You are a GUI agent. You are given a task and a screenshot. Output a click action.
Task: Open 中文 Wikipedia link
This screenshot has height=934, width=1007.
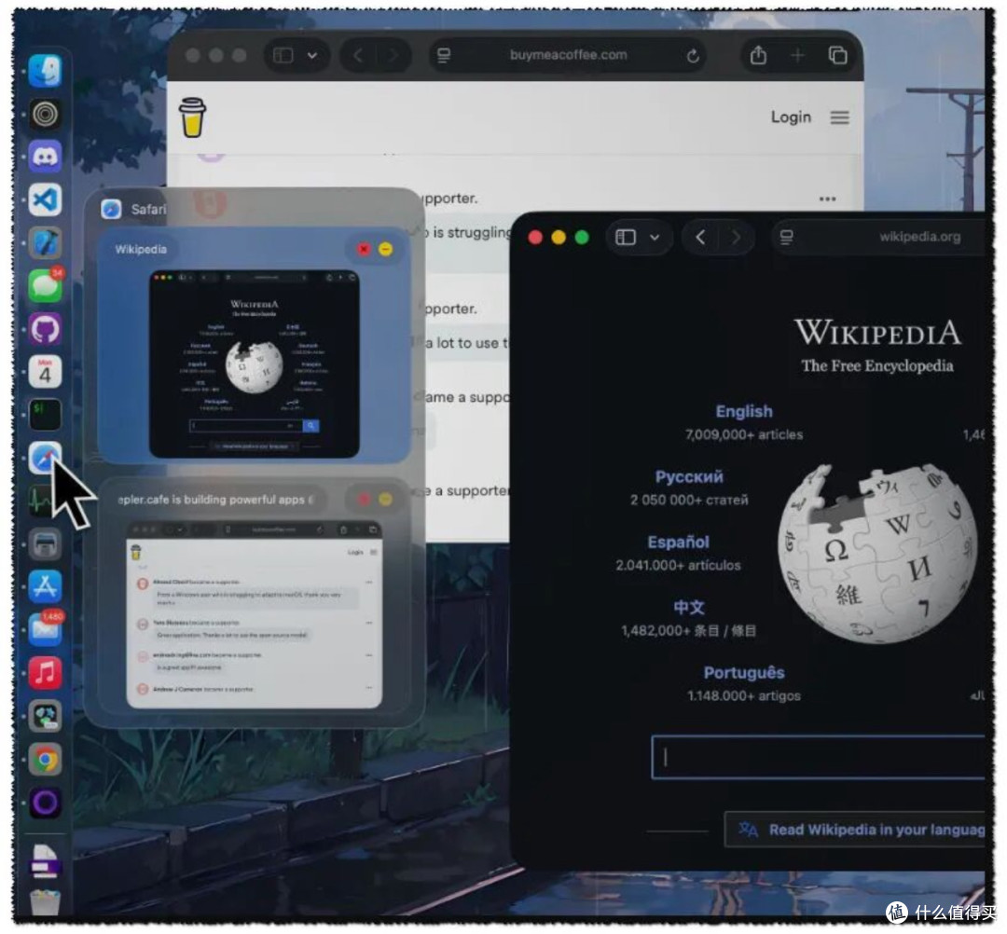[x=689, y=607]
